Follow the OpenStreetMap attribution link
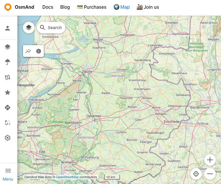Image resolution: width=221 pixels, height=184 pixels. [67, 177]
